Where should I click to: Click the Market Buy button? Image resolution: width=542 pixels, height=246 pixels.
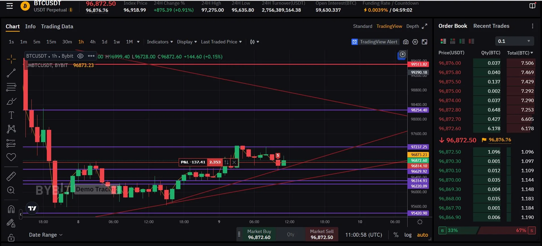click(x=259, y=234)
